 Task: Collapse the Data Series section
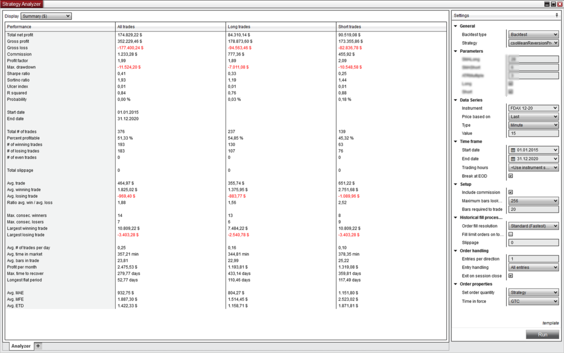click(x=455, y=100)
